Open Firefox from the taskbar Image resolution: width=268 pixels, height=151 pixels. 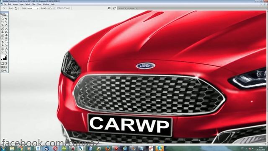(107, 148)
